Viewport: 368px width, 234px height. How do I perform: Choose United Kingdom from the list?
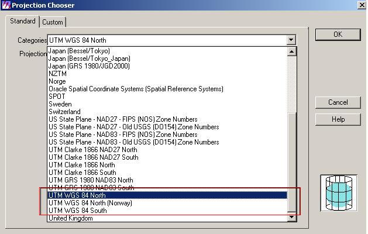(x=167, y=218)
